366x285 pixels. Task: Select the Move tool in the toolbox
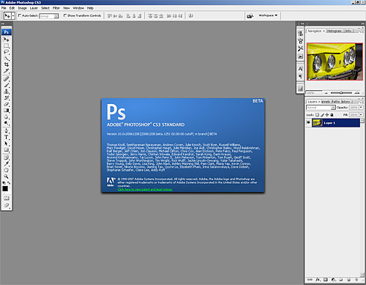pyautogui.click(x=6, y=40)
